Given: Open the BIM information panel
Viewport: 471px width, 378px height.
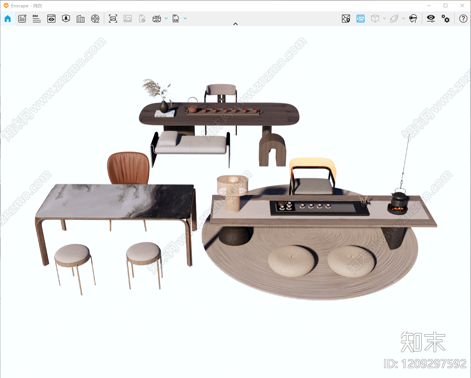Looking at the screenshot, I should tap(36, 19).
